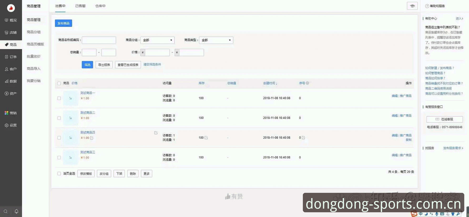Open 概况 overview in main sidebar
This screenshot has height=217, width=469.
click(11, 20)
